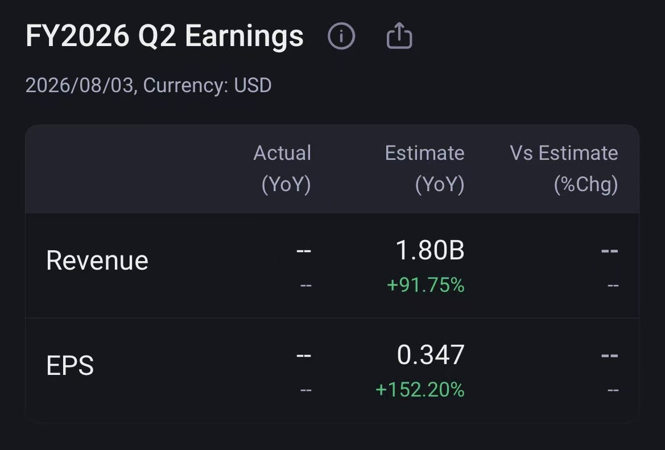Click the EPS actual YoY small dashes
The width and height of the screenshot is (665, 450).
[x=306, y=390]
